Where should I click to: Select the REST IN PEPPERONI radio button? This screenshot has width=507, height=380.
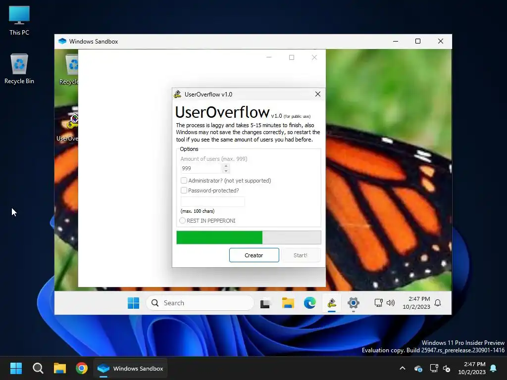point(182,220)
